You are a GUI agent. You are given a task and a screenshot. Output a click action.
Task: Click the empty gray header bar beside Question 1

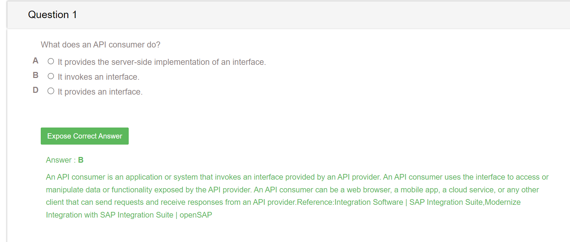(323, 15)
